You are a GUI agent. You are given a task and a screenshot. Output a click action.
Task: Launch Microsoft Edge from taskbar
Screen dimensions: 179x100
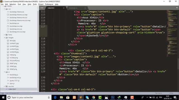(55, 97)
